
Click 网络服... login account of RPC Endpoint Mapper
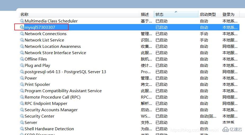point(230,104)
